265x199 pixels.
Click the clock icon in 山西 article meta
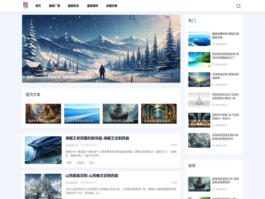click(82, 182)
